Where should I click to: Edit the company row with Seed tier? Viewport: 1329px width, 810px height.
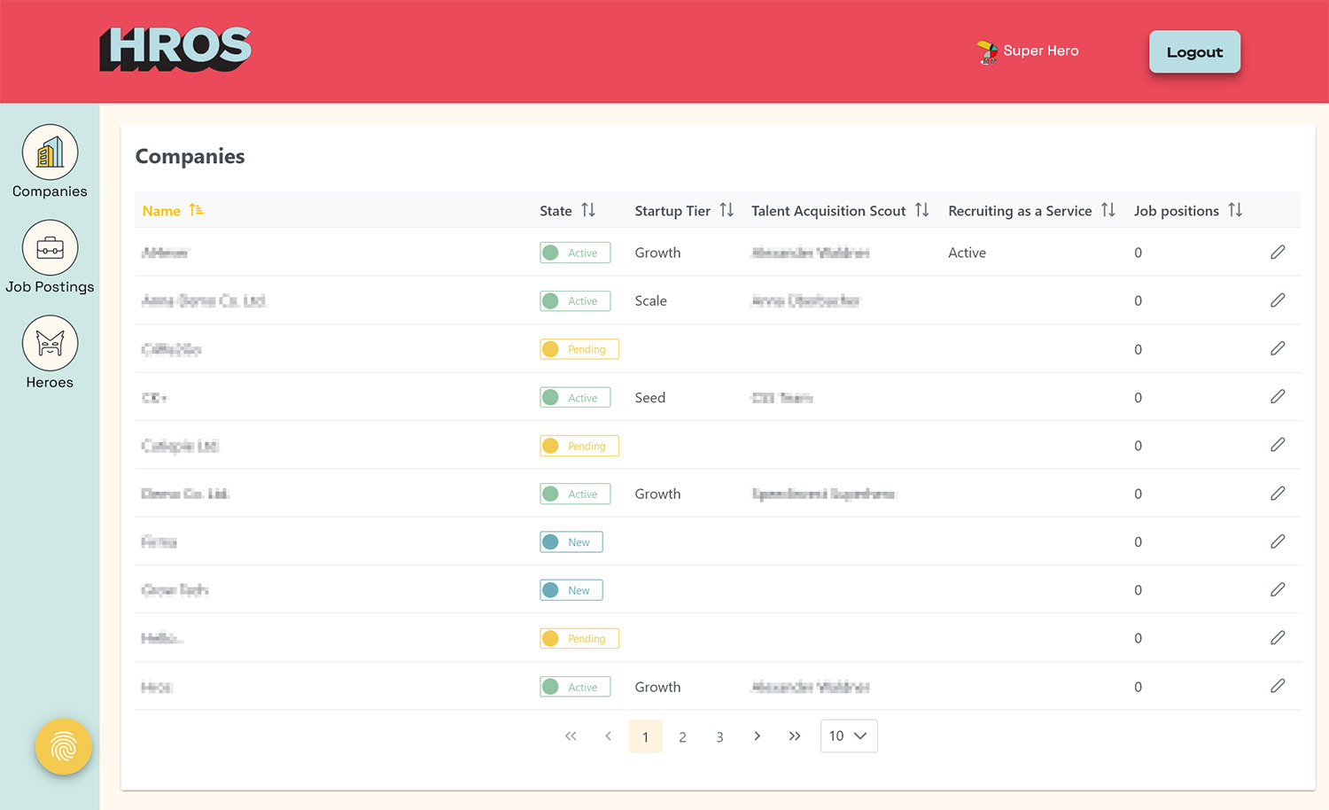(1278, 397)
